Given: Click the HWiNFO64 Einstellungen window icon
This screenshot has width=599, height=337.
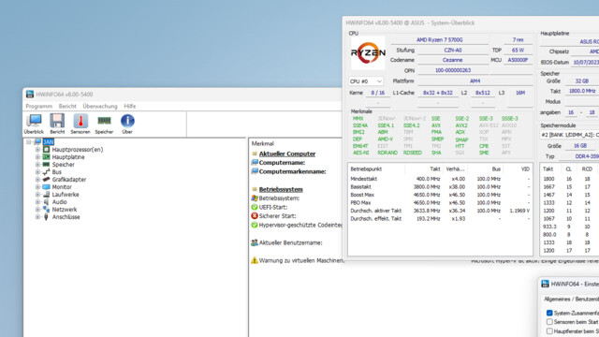Looking at the screenshot, I should pos(545,284).
